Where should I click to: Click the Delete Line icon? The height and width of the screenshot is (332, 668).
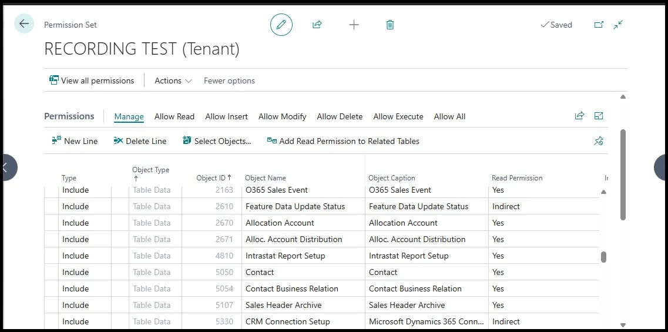pyautogui.click(x=118, y=140)
